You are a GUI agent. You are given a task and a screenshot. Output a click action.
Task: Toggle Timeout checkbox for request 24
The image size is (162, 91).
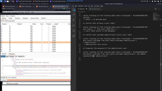pyautogui.click(x=49, y=49)
